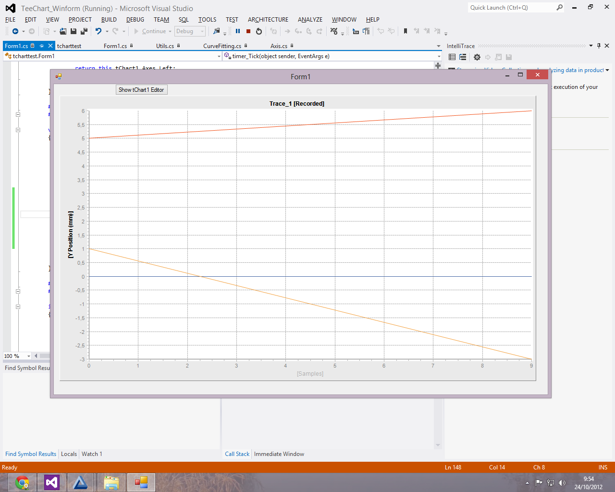Open Google Chrome from the taskbar
Image resolution: width=615 pixels, height=492 pixels.
22,482
